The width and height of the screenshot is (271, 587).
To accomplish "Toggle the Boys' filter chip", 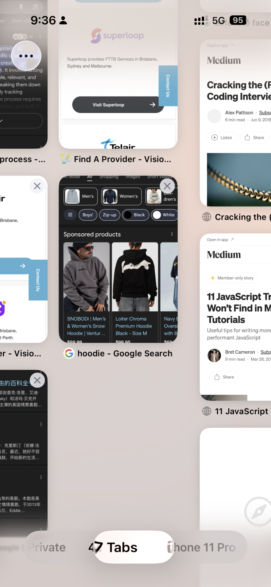I will click(88, 215).
